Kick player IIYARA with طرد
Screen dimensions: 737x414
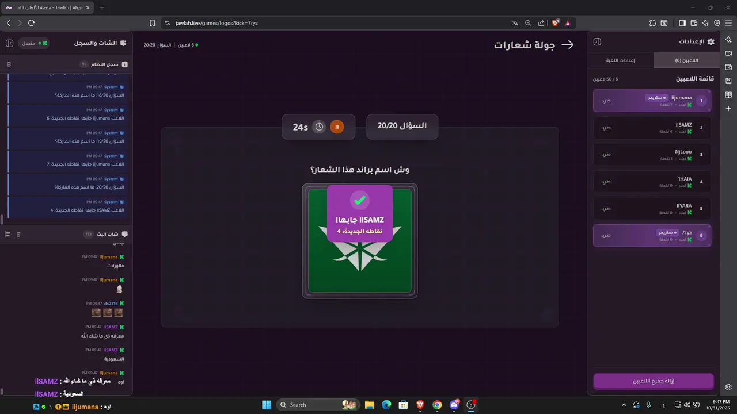[x=606, y=208]
